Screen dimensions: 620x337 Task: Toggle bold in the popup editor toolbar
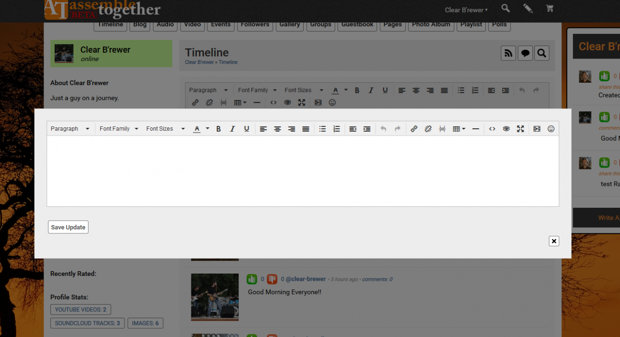coord(218,129)
